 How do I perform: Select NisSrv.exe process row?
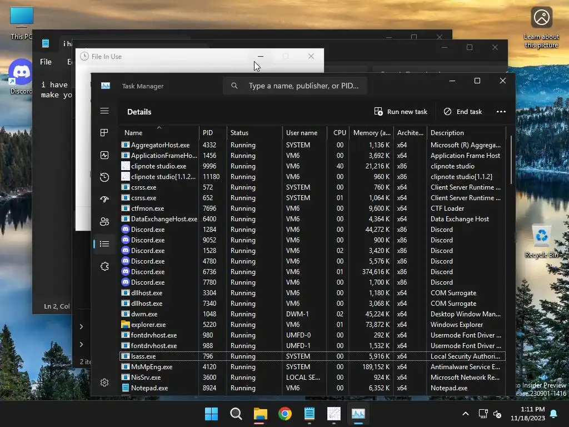point(312,378)
